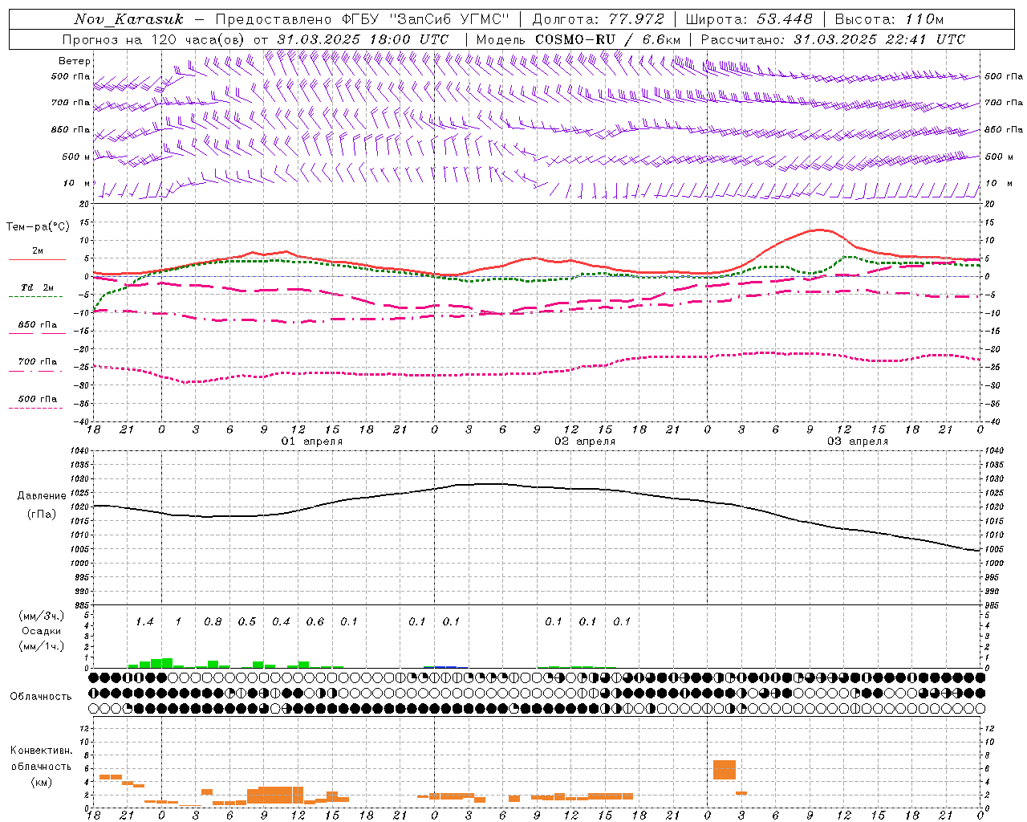1027x822 pixels.
Task: Click the 02 апреля date label
Action: tap(585, 442)
